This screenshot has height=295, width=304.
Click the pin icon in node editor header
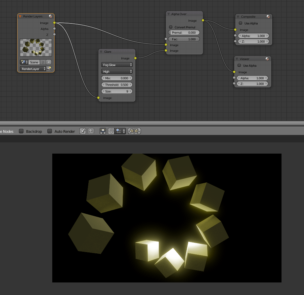82,131
